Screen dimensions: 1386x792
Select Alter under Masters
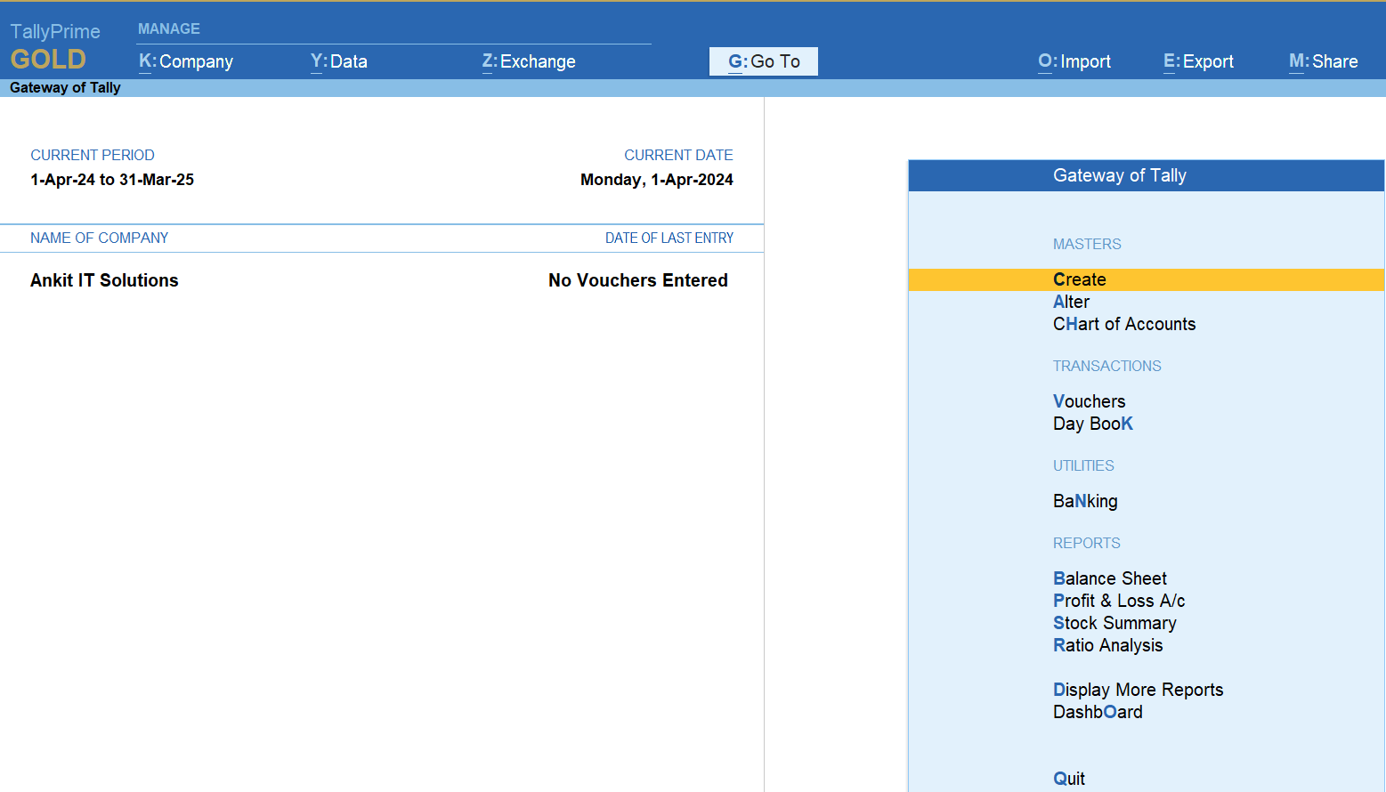click(x=1071, y=302)
